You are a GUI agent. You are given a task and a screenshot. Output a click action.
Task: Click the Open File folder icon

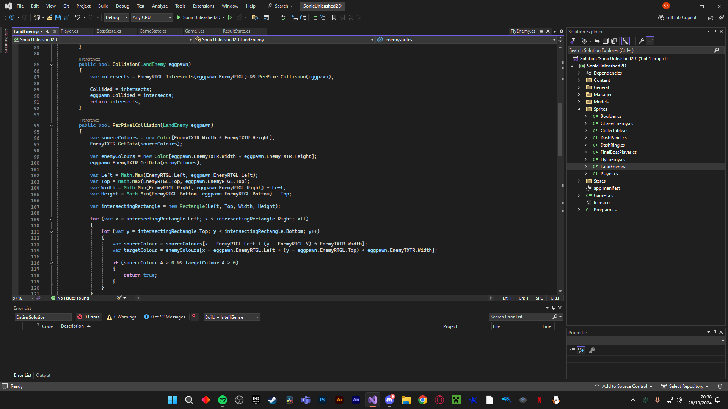(x=49, y=17)
